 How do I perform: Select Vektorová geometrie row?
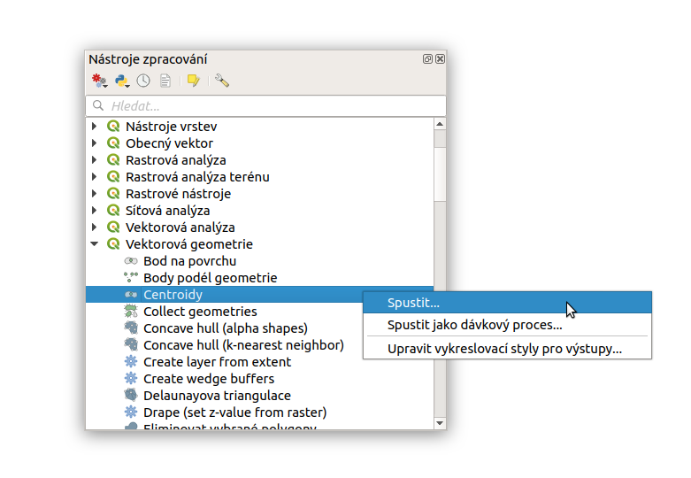(259, 243)
